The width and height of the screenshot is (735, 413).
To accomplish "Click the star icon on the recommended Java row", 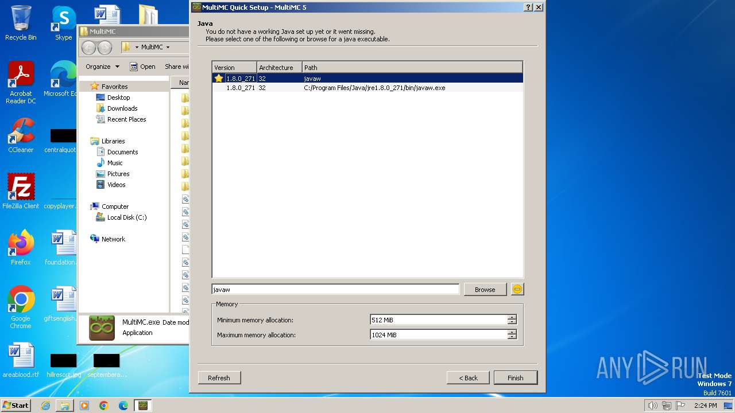I will point(219,78).
